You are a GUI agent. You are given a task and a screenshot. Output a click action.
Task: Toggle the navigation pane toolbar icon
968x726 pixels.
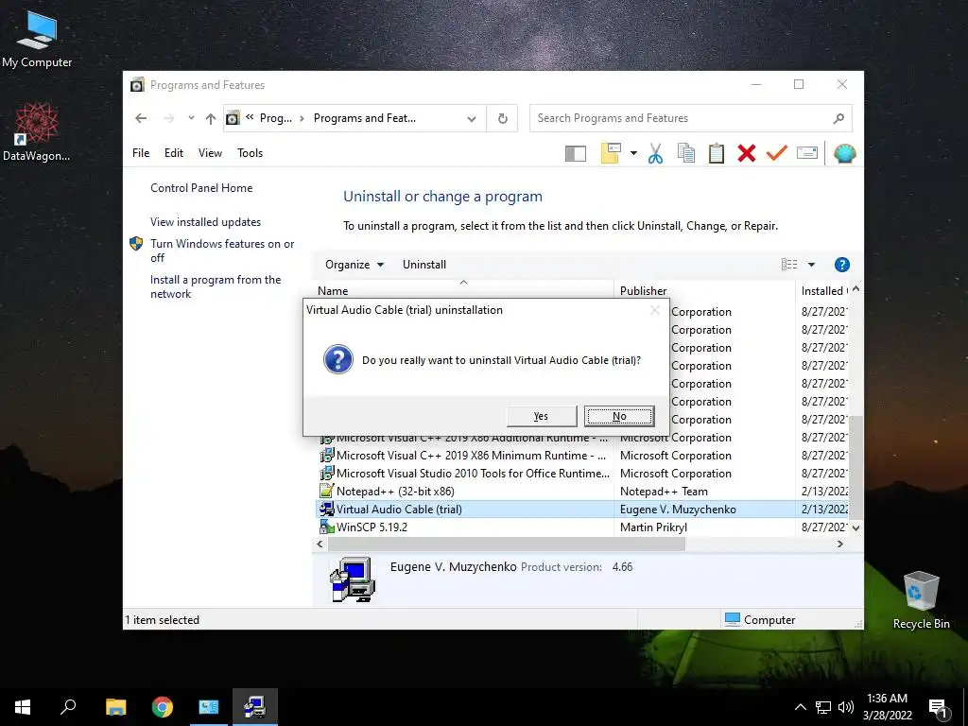(x=576, y=153)
